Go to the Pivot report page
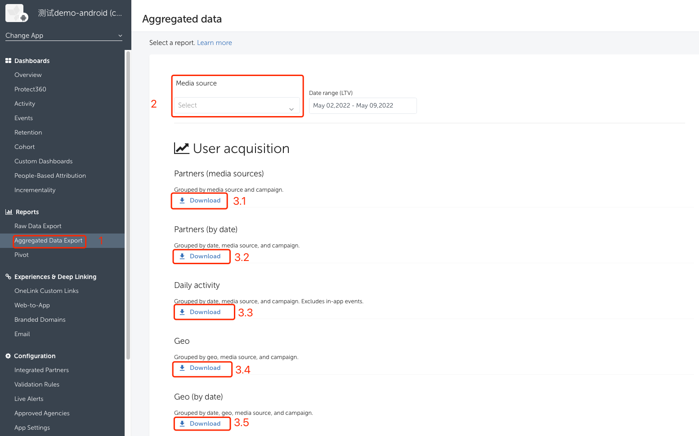 (22, 255)
